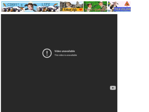Viewport: 149px width, 112px height.
Task: Click the YouTube logo in video player
Action: point(113,88)
